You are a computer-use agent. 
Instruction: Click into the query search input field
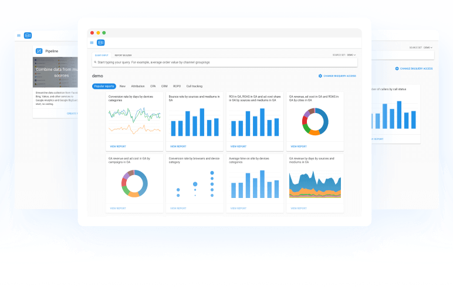(x=225, y=62)
